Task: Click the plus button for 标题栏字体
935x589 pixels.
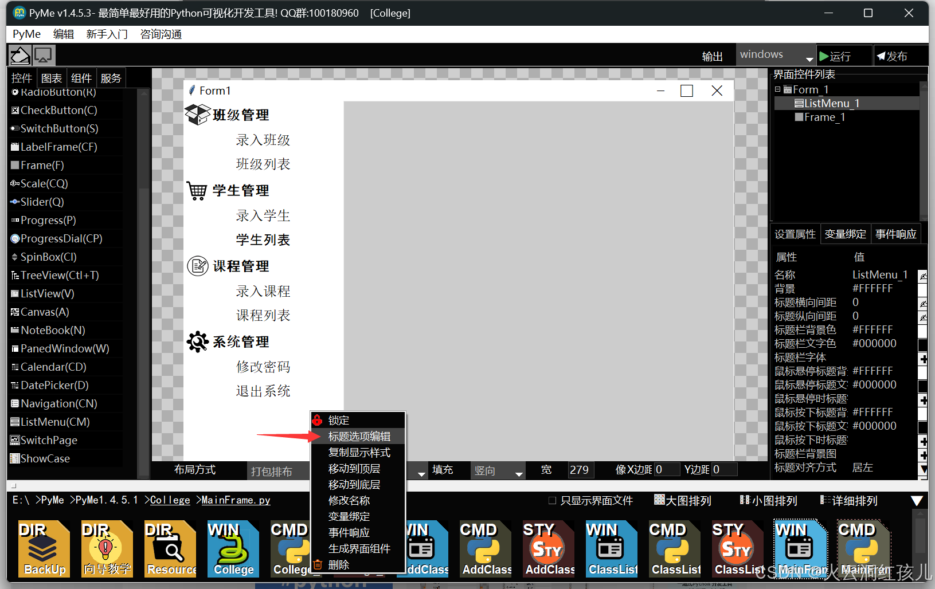Action: click(x=923, y=359)
